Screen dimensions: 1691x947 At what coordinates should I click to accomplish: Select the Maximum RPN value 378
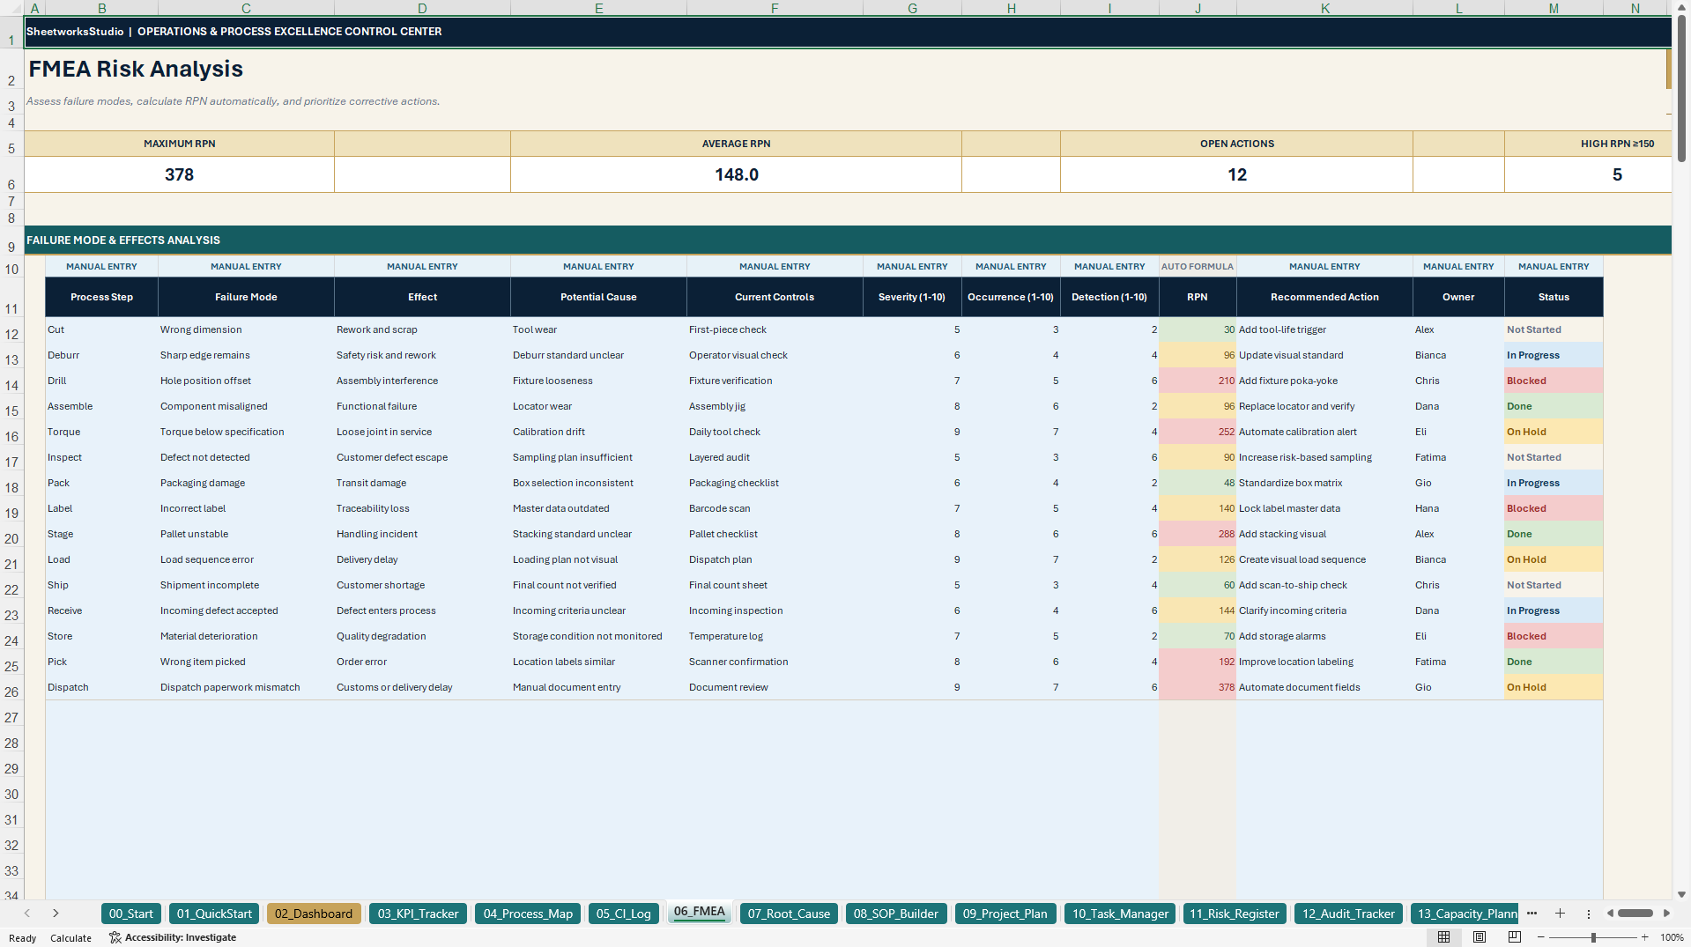(x=179, y=174)
